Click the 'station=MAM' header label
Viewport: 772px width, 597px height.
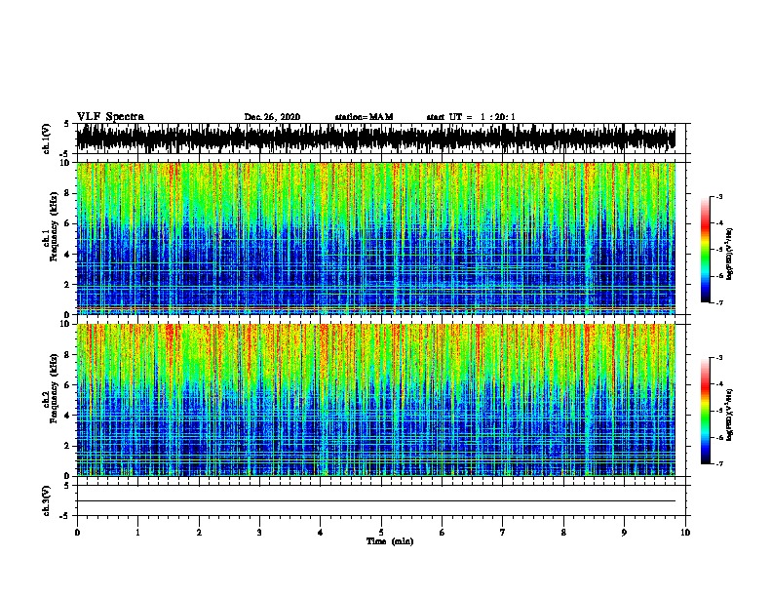[x=364, y=117]
